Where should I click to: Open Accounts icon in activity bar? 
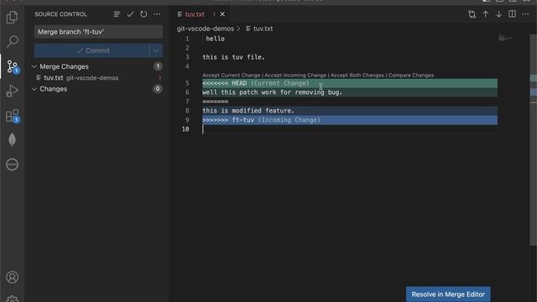(12, 277)
